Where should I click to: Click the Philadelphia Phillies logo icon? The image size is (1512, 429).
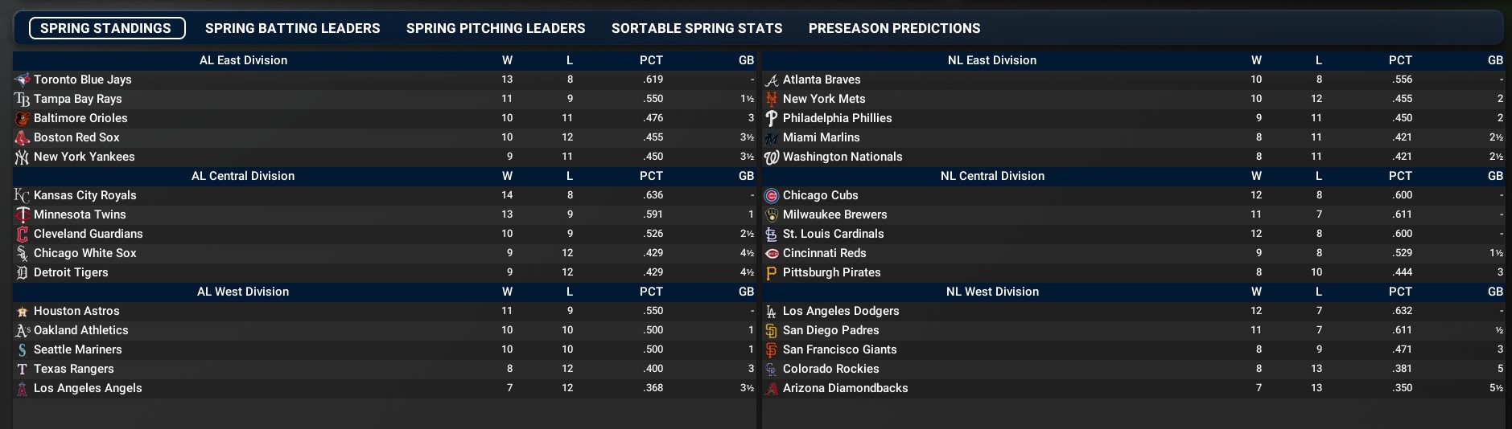(x=772, y=118)
